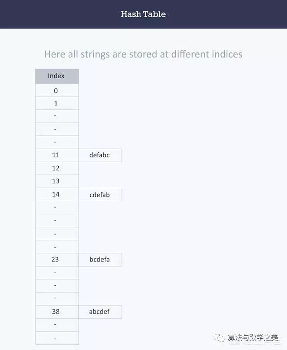Select the index 12 cell
Viewport: 287px width, 350px height.
[x=57, y=168]
